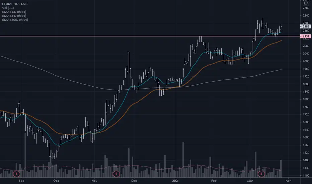Click the Apr label on time axis
The height and width of the screenshot is (184, 312).
coord(288,181)
